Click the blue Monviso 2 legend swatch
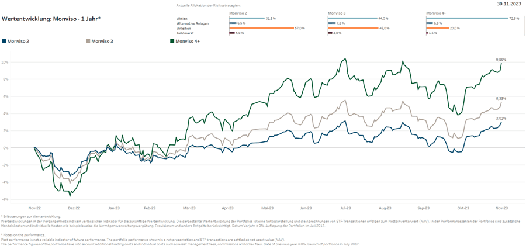526x249 pixels. 4,41
